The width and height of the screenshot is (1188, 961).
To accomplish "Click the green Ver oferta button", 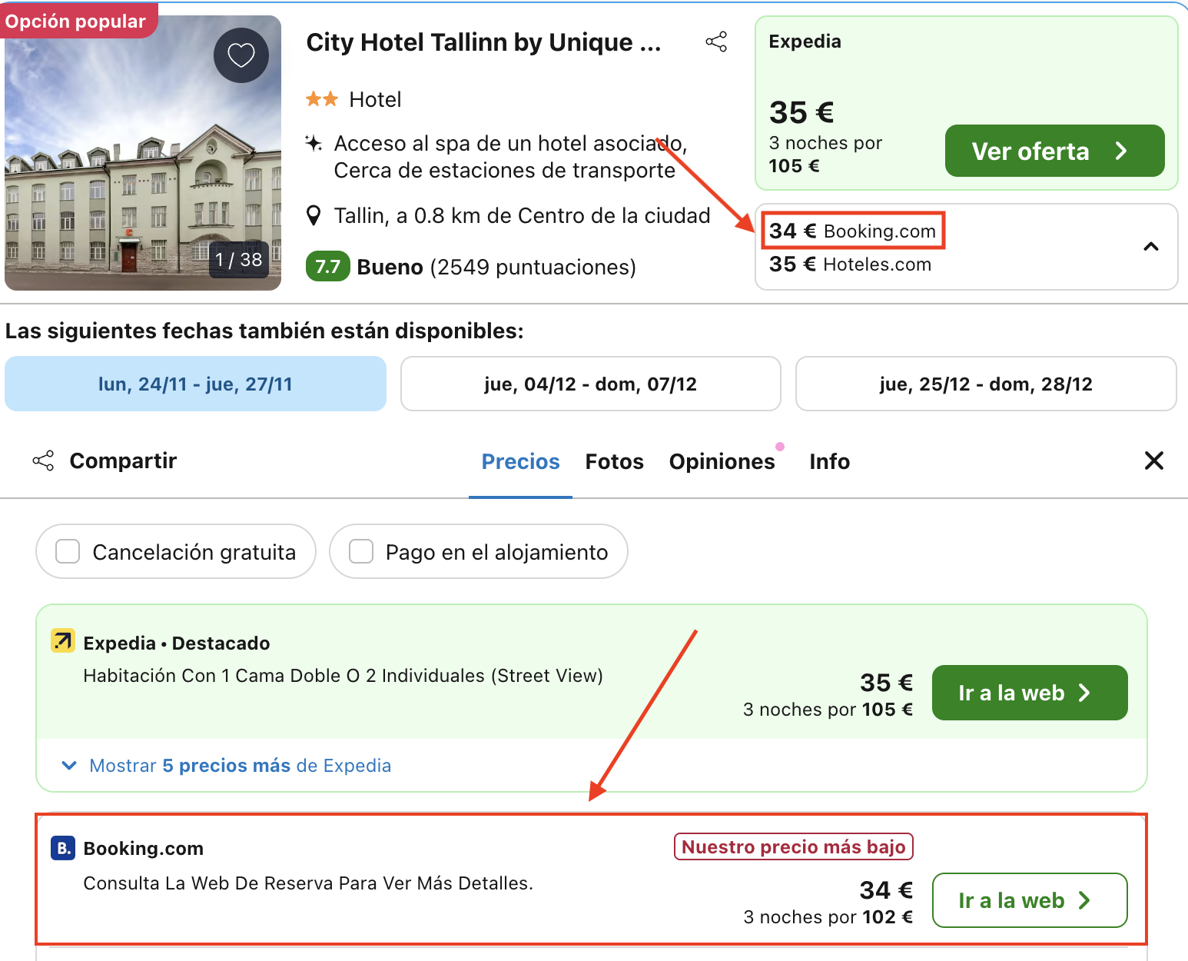I will click(x=1054, y=151).
